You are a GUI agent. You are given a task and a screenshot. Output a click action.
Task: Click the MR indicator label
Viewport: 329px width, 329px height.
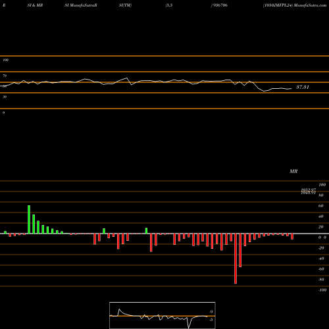pyautogui.click(x=293, y=171)
